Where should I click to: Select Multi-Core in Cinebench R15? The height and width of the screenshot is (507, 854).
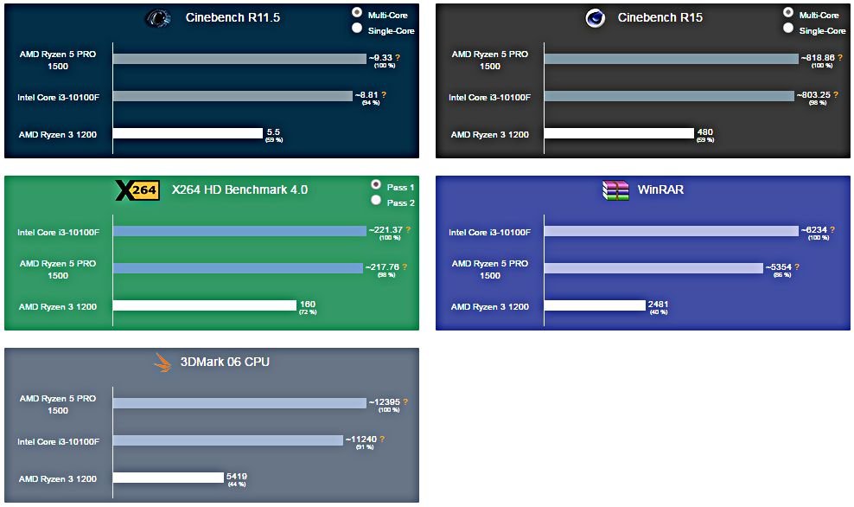pyautogui.click(x=788, y=12)
